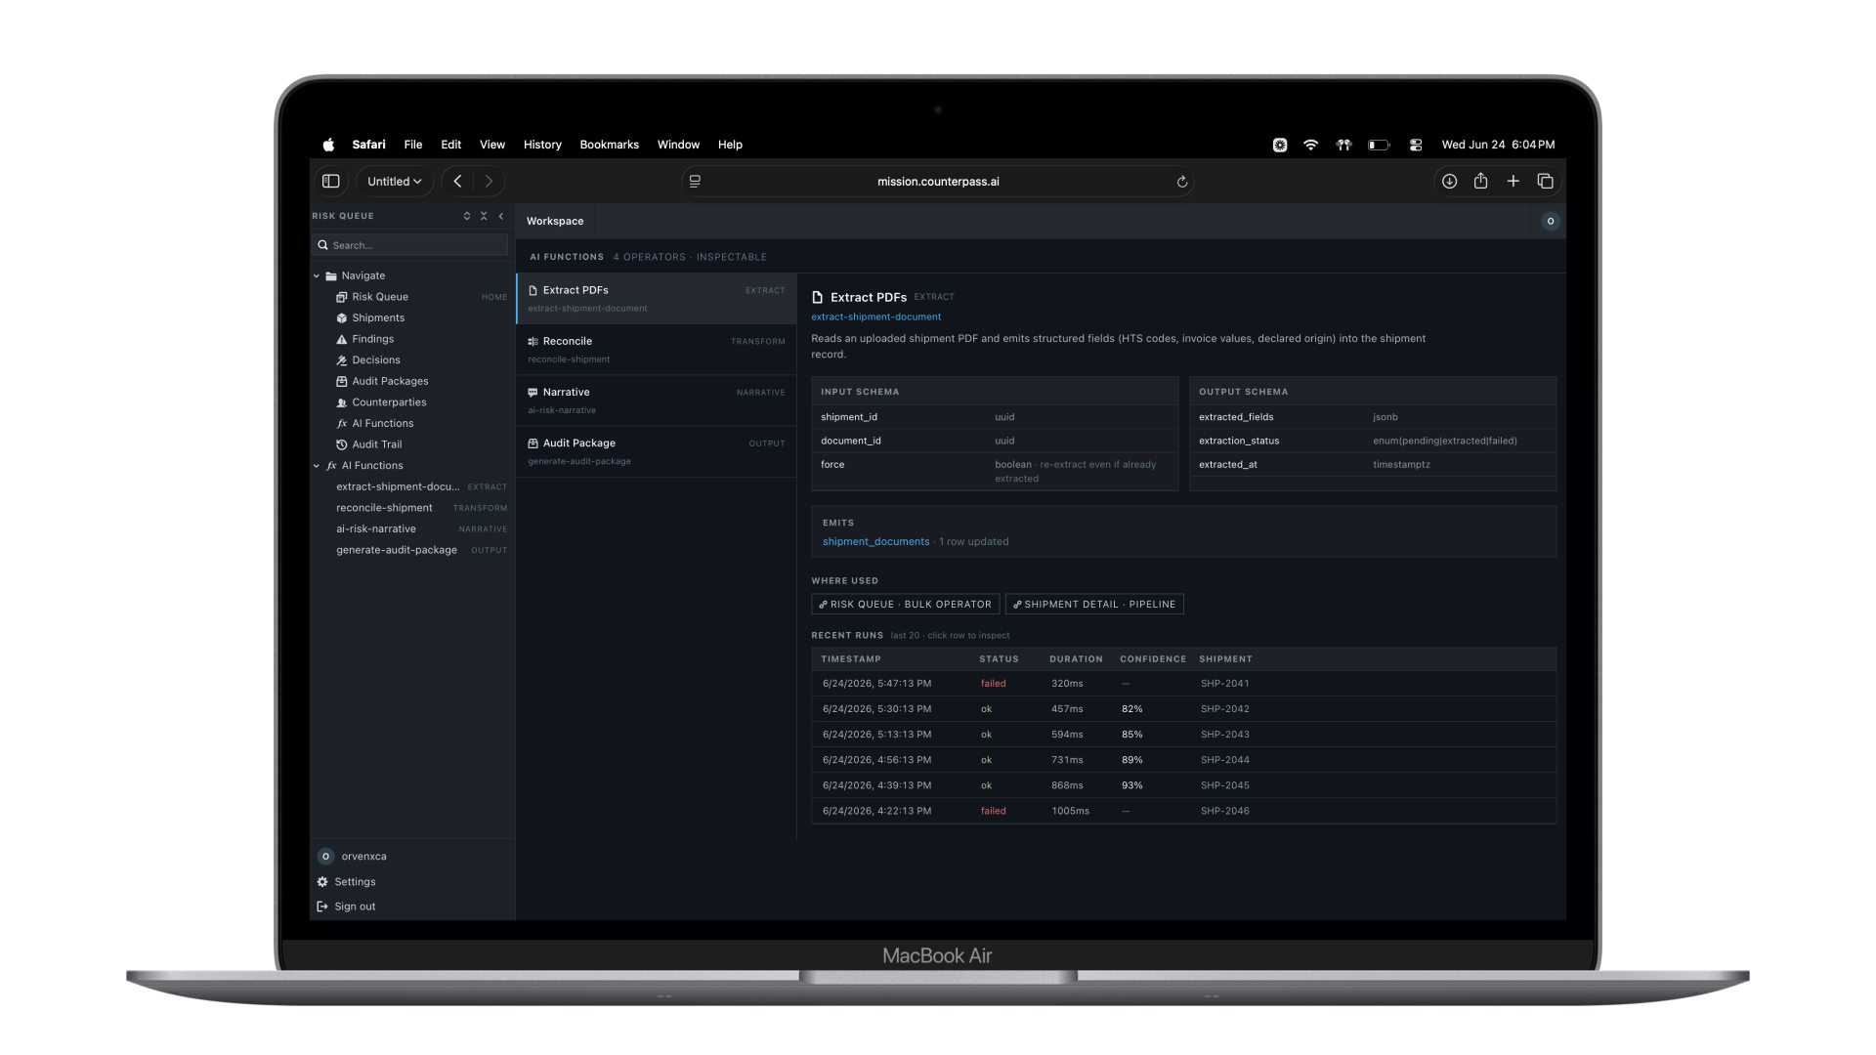The width and height of the screenshot is (1876, 1055).
Task: Open the Help menu
Action: [x=730, y=145]
